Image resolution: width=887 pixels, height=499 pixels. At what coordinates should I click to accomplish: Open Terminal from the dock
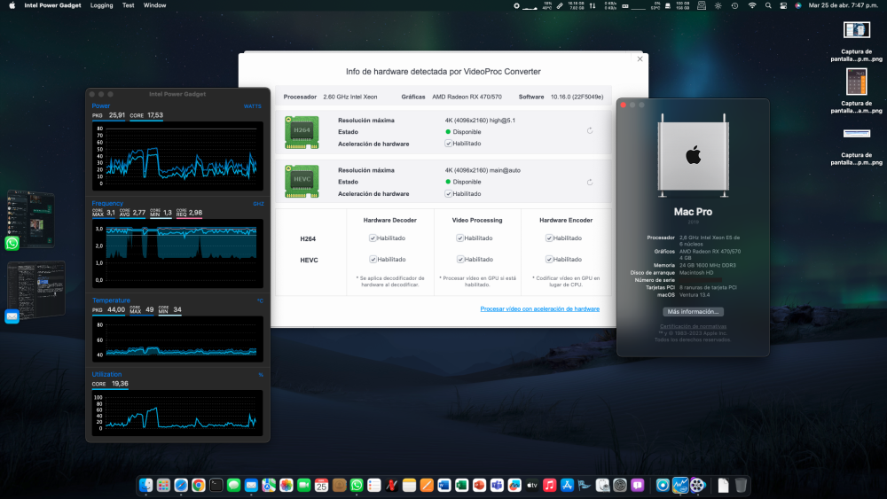coord(216,485)
